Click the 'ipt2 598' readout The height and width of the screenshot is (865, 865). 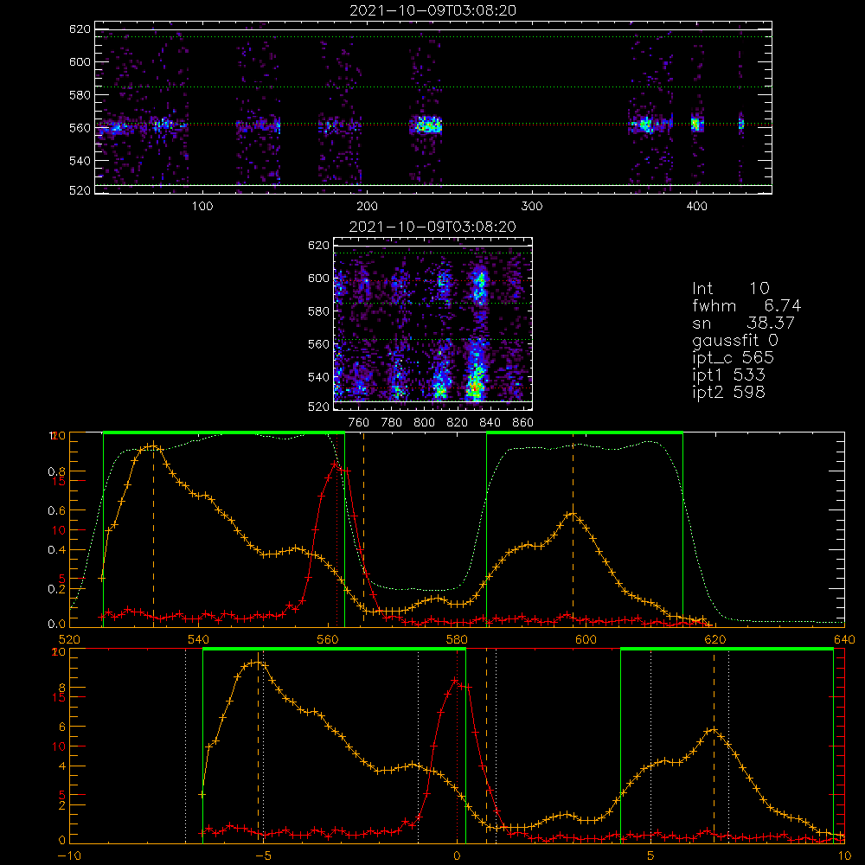728,392
